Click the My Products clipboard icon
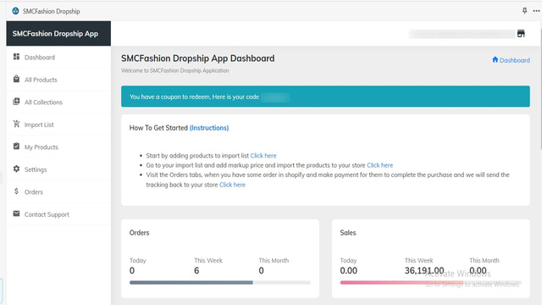Image resolution: width=542 pixels, height=305 pixels. (16, 147)
